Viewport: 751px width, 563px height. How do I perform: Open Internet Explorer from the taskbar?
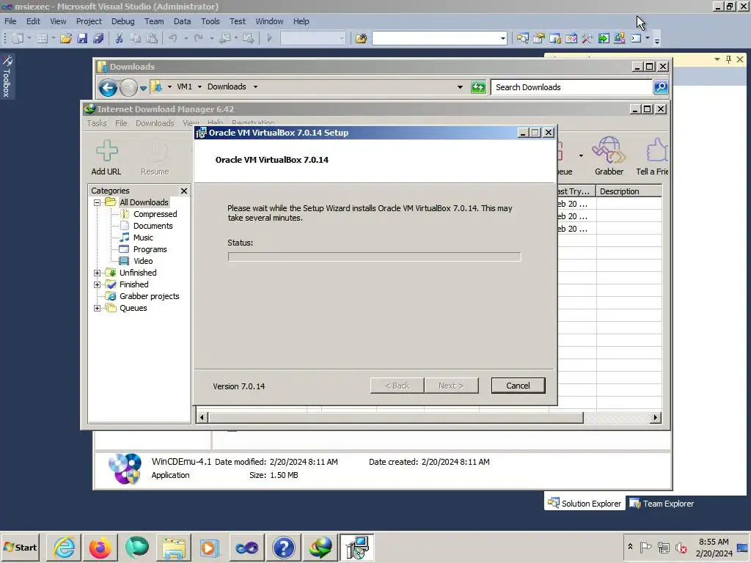[x=64, y=547]
